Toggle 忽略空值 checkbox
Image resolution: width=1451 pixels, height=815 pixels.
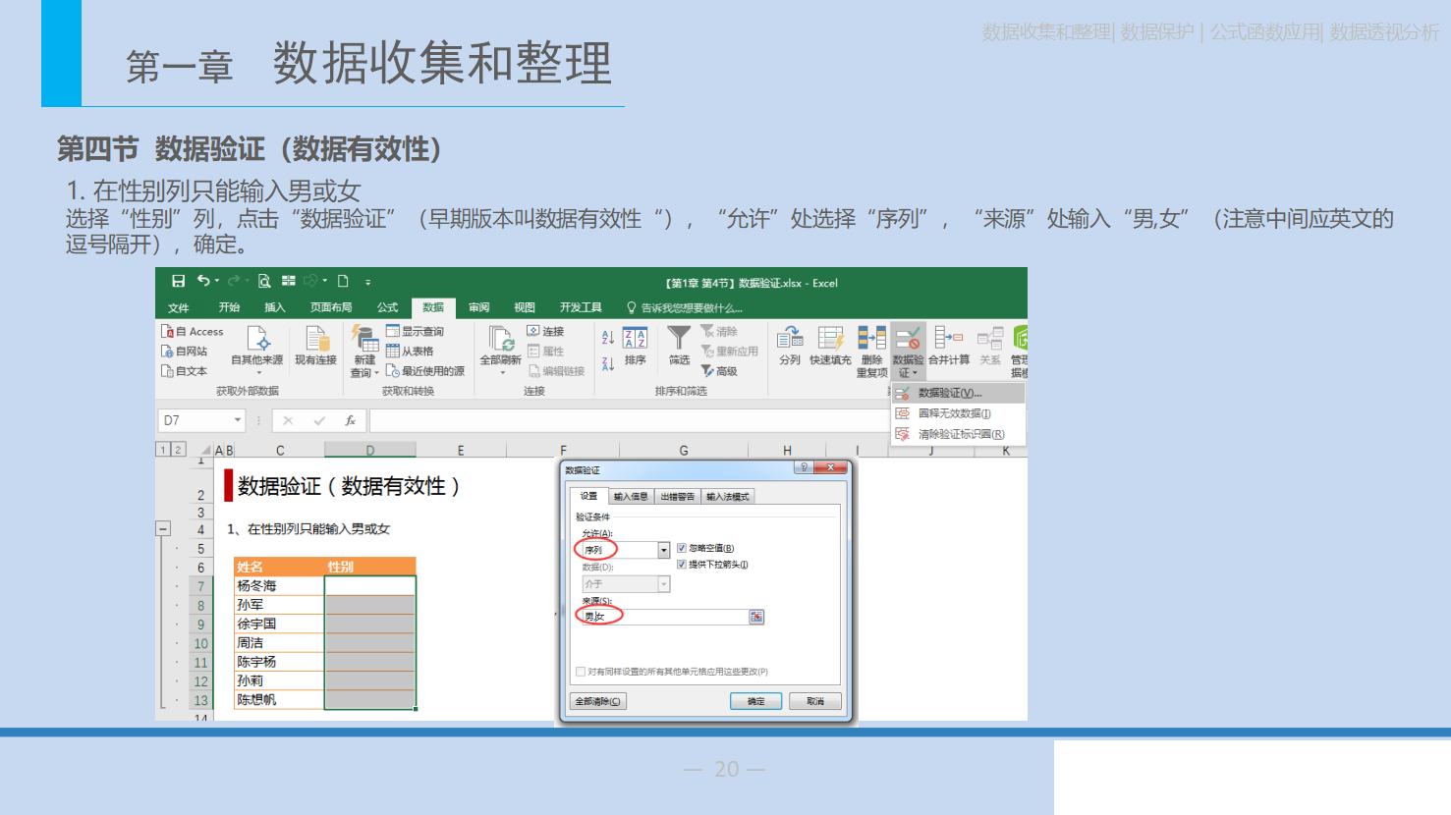pyautogui.click(x=682, y=548)
